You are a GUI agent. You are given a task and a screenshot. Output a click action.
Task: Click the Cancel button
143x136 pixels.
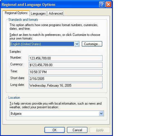77,130
